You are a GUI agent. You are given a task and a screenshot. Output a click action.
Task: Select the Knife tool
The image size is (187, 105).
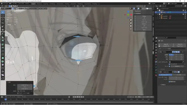coord(3,54)
